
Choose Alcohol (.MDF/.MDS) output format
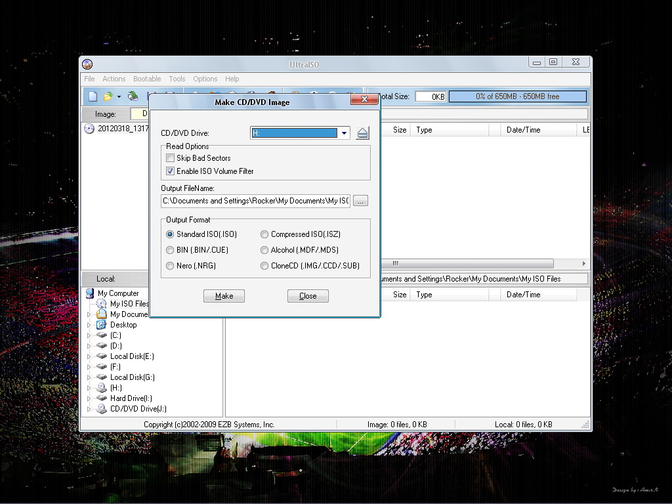pyautogui.click(x=264, y=250)
